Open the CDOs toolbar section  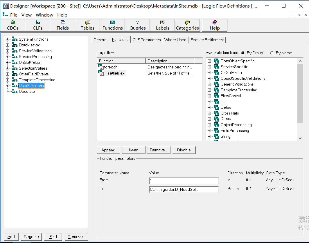pyautogui.click(x=13, y=25)
